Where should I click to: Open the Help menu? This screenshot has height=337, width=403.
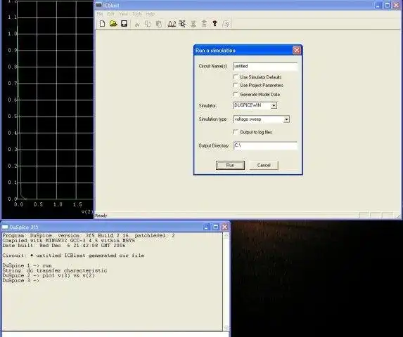tap(151, 14)
